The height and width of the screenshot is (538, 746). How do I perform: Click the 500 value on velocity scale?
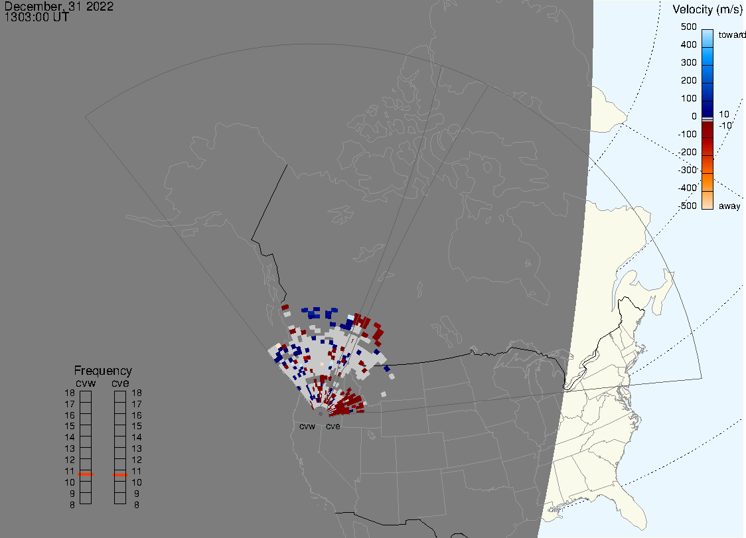(x=688, y=27)
